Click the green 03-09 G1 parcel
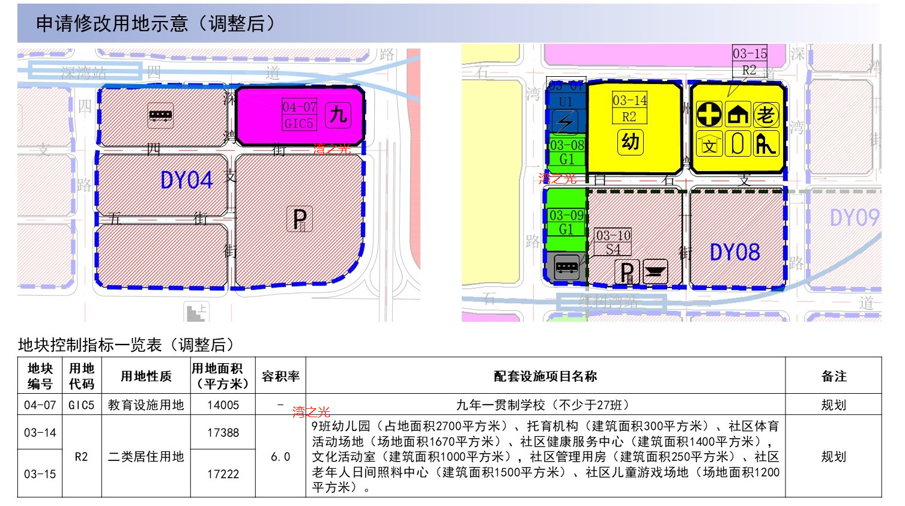The height and width of the screenshot is (506, 905). point(566,222)
